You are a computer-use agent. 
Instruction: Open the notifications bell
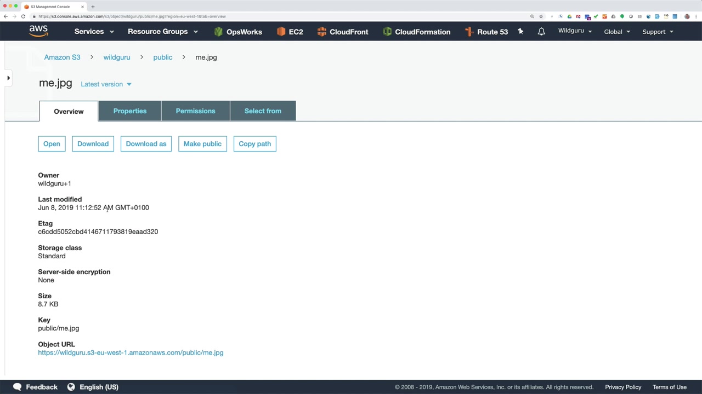click(x=541, y=32)
